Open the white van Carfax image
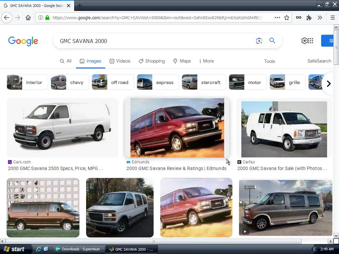This screenshot has height=254, width=339. (284, 129)
